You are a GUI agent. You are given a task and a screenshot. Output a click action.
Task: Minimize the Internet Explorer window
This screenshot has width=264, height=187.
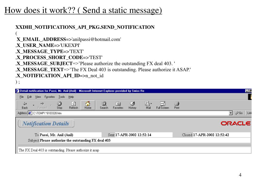(x=247, y=91)
